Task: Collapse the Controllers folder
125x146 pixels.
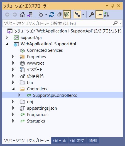Action: 13,89
